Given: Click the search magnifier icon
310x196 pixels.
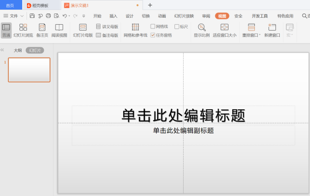Looking at the screenshot, I should tap(305, 16).
